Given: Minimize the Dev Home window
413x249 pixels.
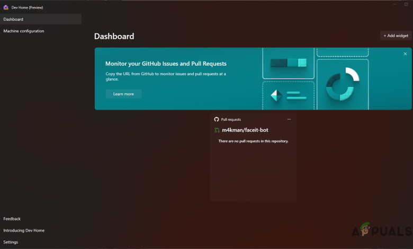Looking at the screenshot, I should tap(394, 4).
